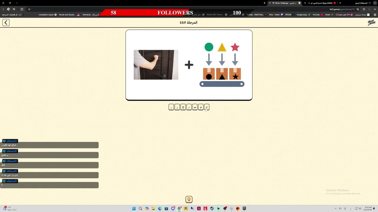Open the Chrome three-dot menu

click(x=3, y=9)
